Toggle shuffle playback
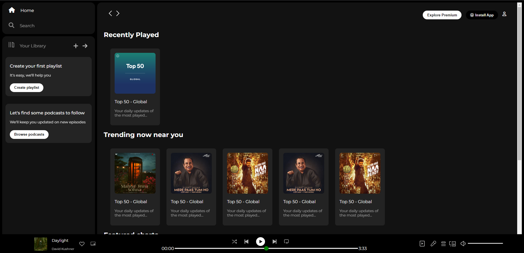Image resolution: width=524 pixels, height=253 pixels. click(x=234, y=242)
